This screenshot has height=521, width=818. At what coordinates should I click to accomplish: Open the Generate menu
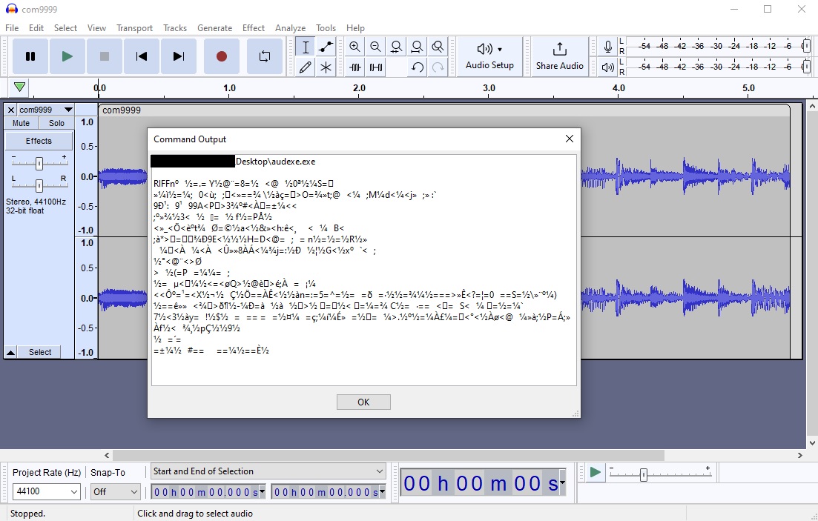(x=215, y=27)
